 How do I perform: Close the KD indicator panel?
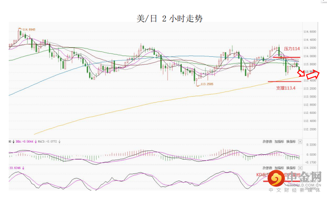point(300,168)
